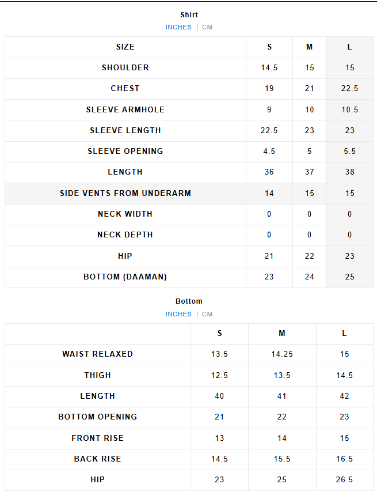Click the Shirt section title
Image resolution: width=377 pixels, height=499 pixels.
coord(189,15)
